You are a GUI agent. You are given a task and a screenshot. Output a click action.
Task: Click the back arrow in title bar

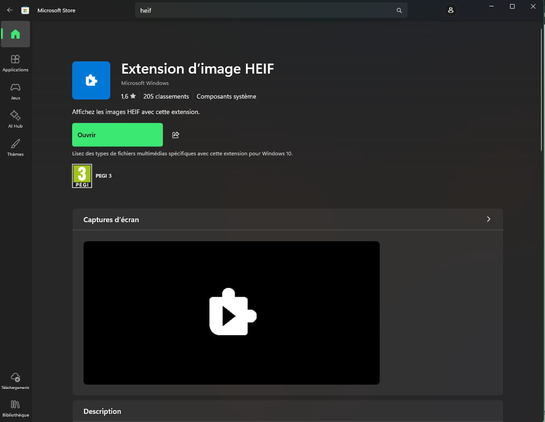pos(10,10)
